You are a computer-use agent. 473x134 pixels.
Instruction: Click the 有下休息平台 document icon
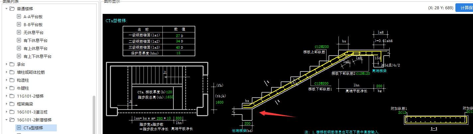click(x=19, y=40)
